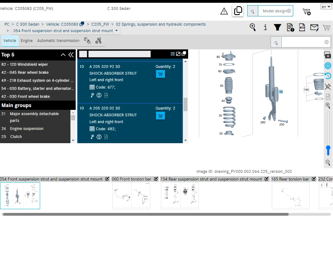The image size is (333, 270).
Task: Open '54 - 030 Battery, starter and alternator' entry
Action: [38, 89]
